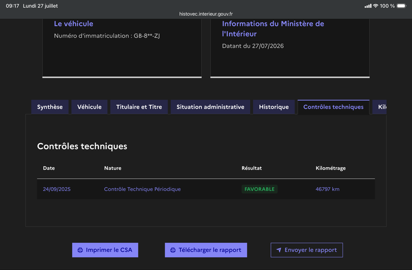Click the Le véhicule card heading
The width and height of the screenshot is (412, 270).
(74, 24)
